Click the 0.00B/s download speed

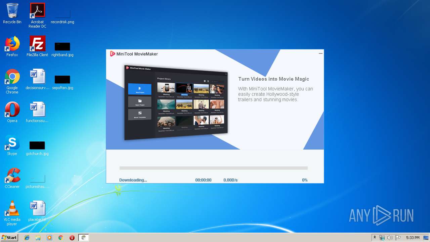[230, 180]
